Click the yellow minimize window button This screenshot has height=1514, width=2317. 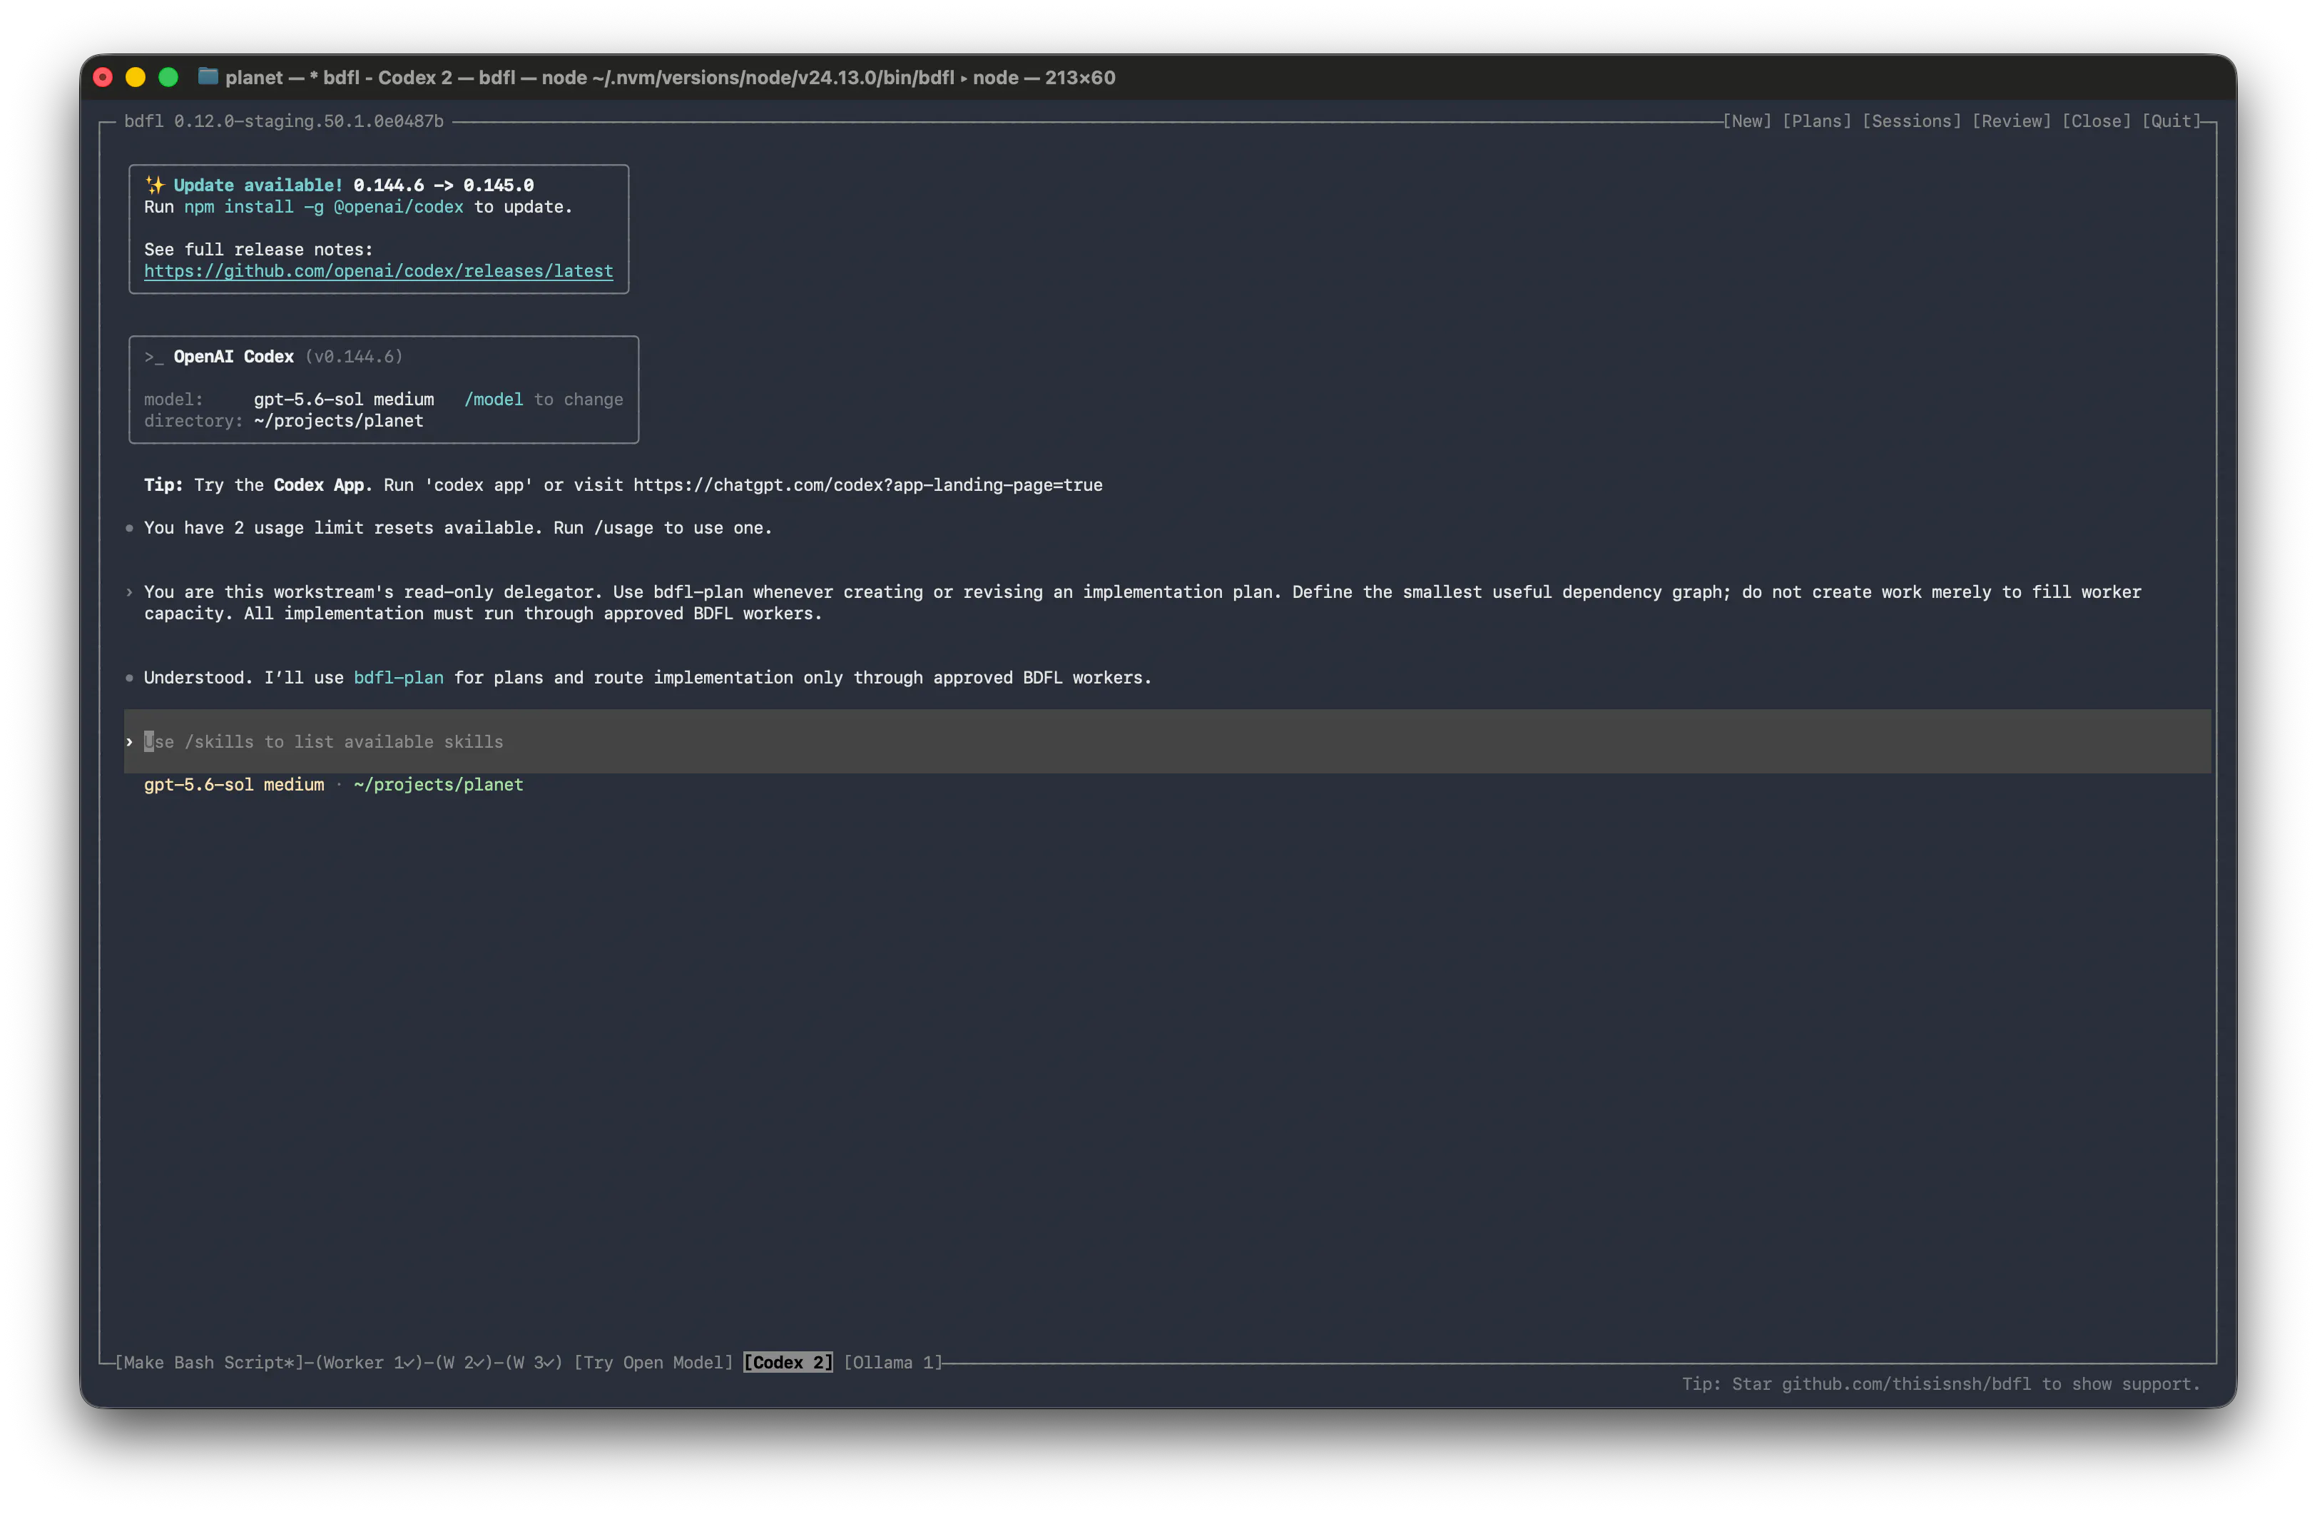136,77
